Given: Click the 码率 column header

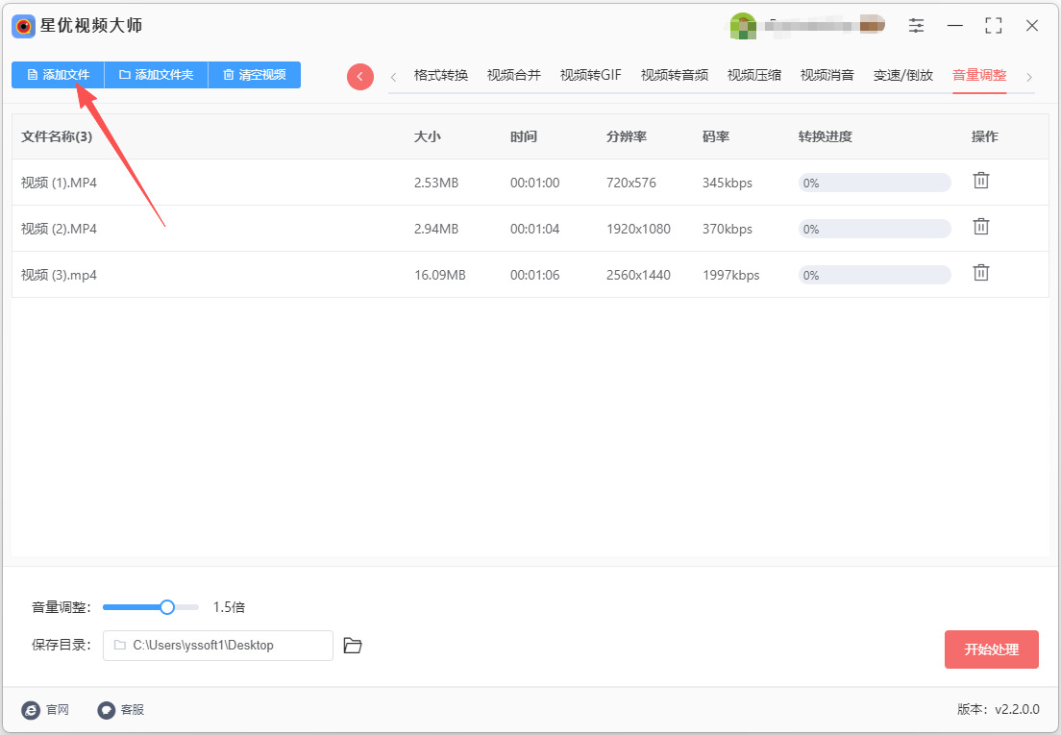Looking at the screenshot, I should click(716, 136).
